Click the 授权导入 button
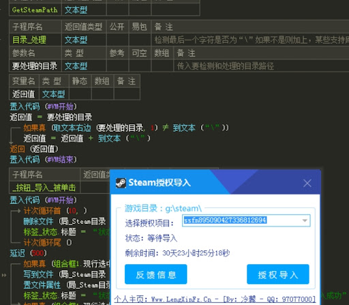Viewport: 349px width, 305px height. [278, 274]
